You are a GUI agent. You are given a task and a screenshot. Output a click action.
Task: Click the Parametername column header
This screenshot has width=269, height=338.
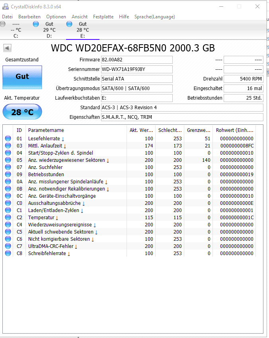click(76, 130)
